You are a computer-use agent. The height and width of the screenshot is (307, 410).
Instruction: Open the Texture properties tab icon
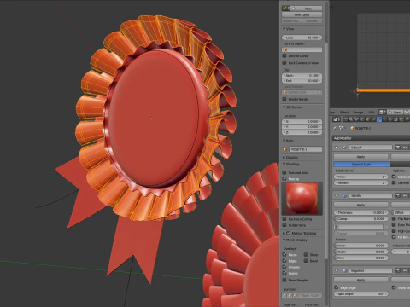tap(395, 119)
